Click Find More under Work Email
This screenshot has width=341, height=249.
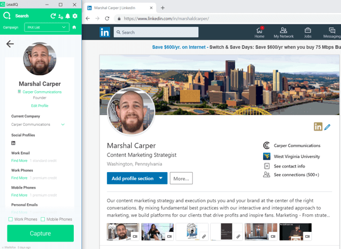pos(19,161)
